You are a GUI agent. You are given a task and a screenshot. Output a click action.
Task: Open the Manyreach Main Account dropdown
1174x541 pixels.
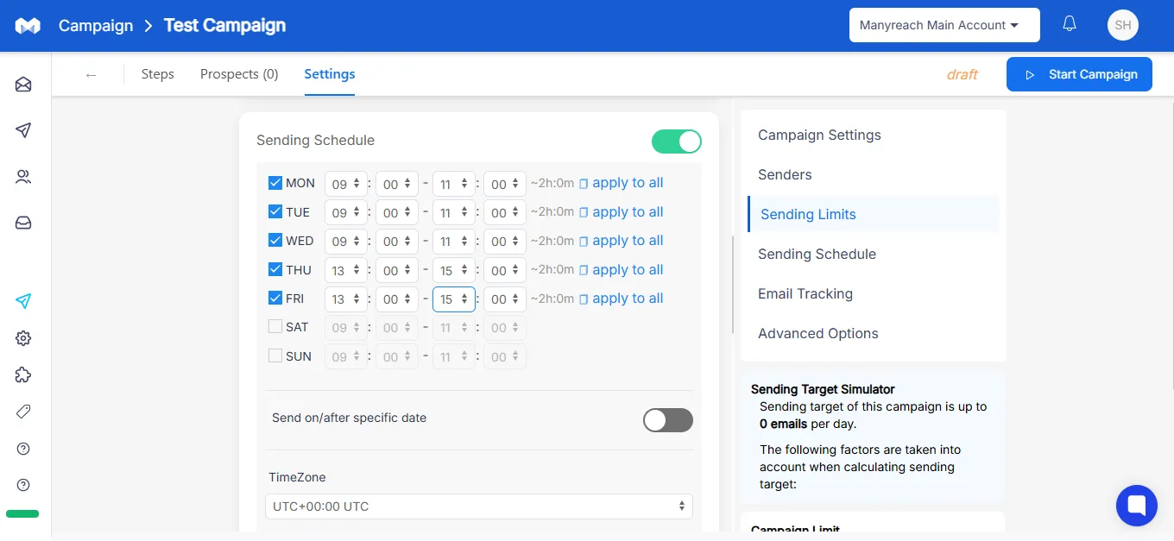pyautogui.click(x=944, y=25)
